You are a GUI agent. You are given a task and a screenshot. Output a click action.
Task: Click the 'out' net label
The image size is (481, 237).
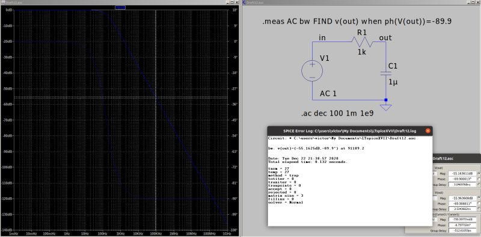point(385,38)
